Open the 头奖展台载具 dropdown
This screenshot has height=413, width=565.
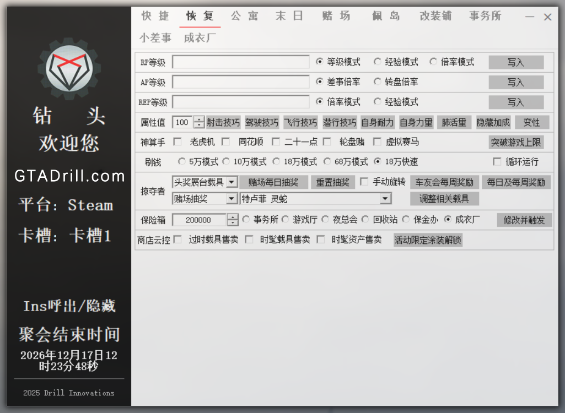(x=205, y=182)
